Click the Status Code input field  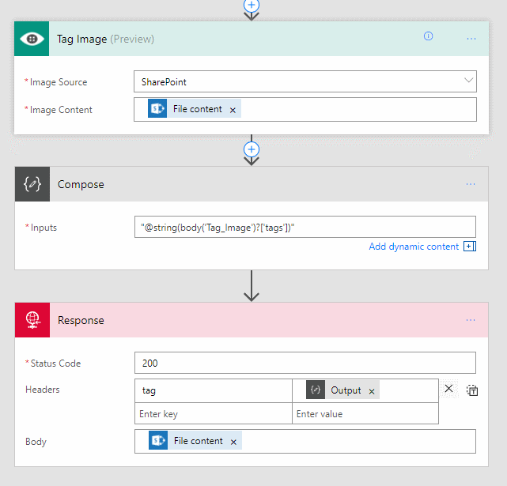[x=305, y=364]
